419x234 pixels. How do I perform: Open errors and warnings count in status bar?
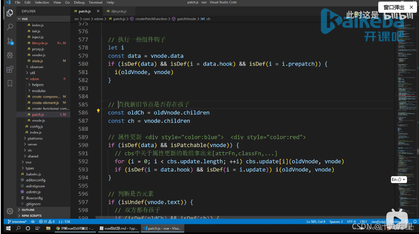pos(47,222)
